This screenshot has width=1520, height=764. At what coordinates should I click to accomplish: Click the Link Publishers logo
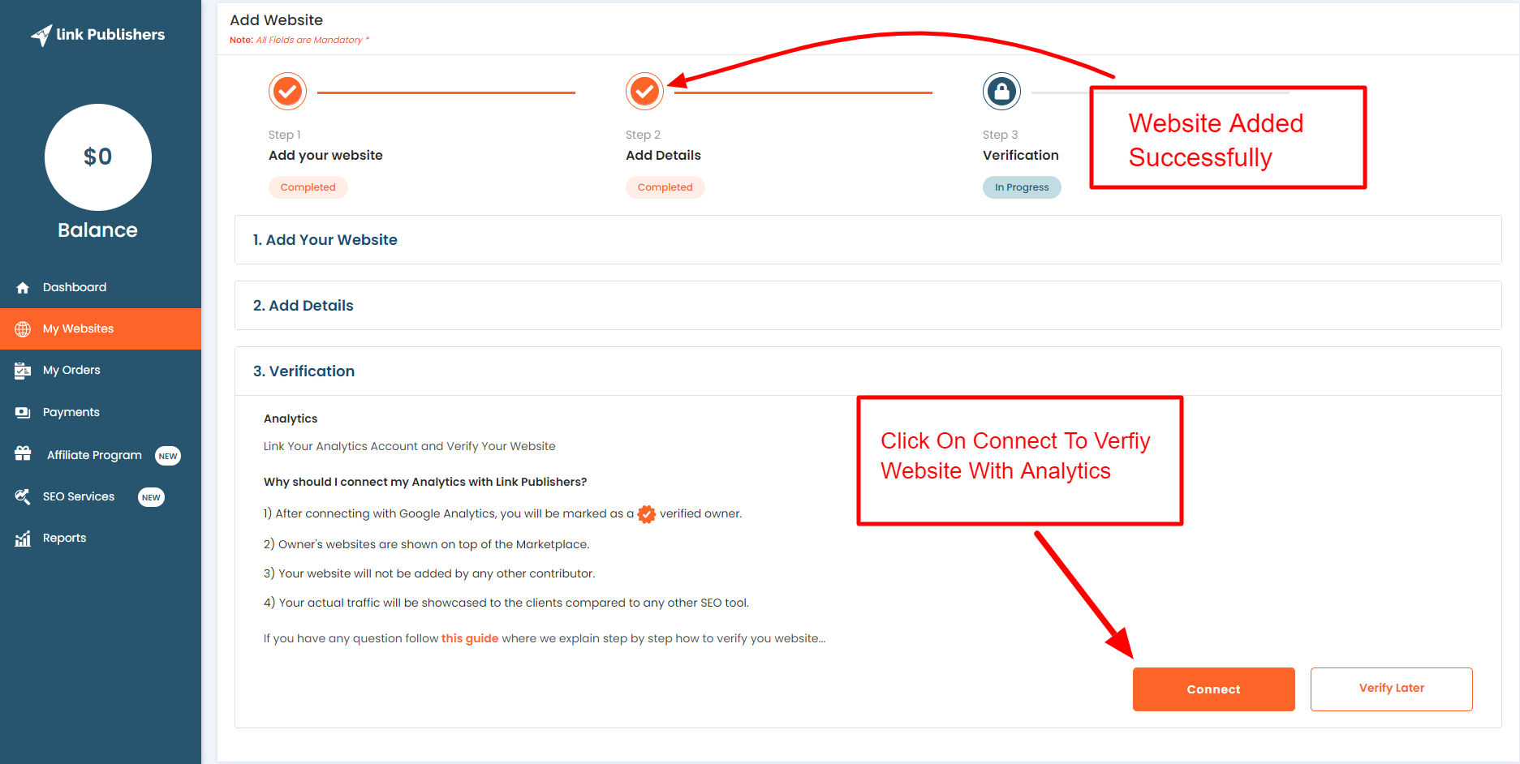point(97,34)
